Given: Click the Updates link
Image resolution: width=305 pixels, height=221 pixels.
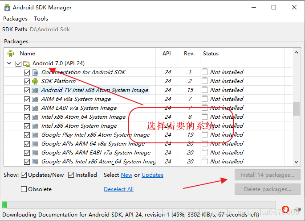Looking at the screenshot, I should click(152, 175).
